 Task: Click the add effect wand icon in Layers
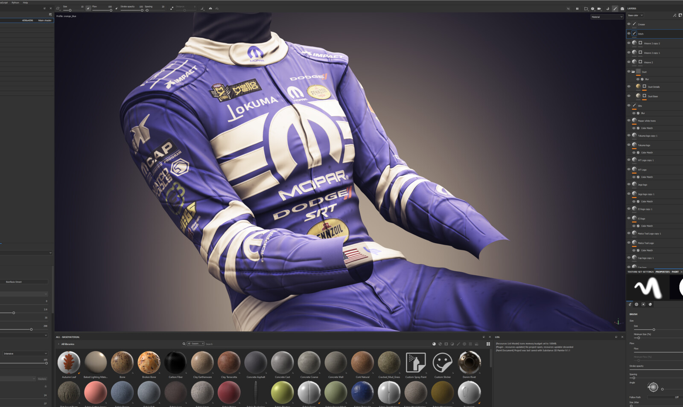tap(674, 15)
